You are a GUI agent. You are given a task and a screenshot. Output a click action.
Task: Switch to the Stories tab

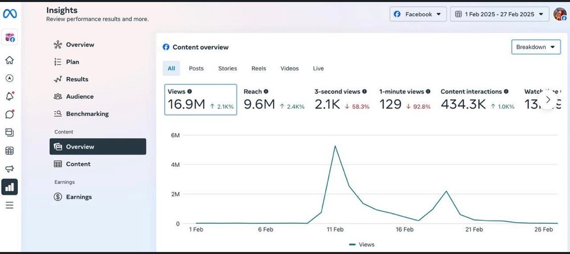point(227,69)
